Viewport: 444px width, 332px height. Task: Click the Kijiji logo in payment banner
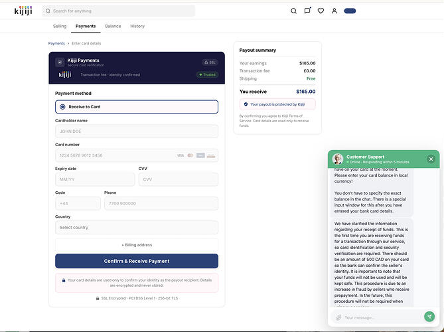[x=65, y=75]
